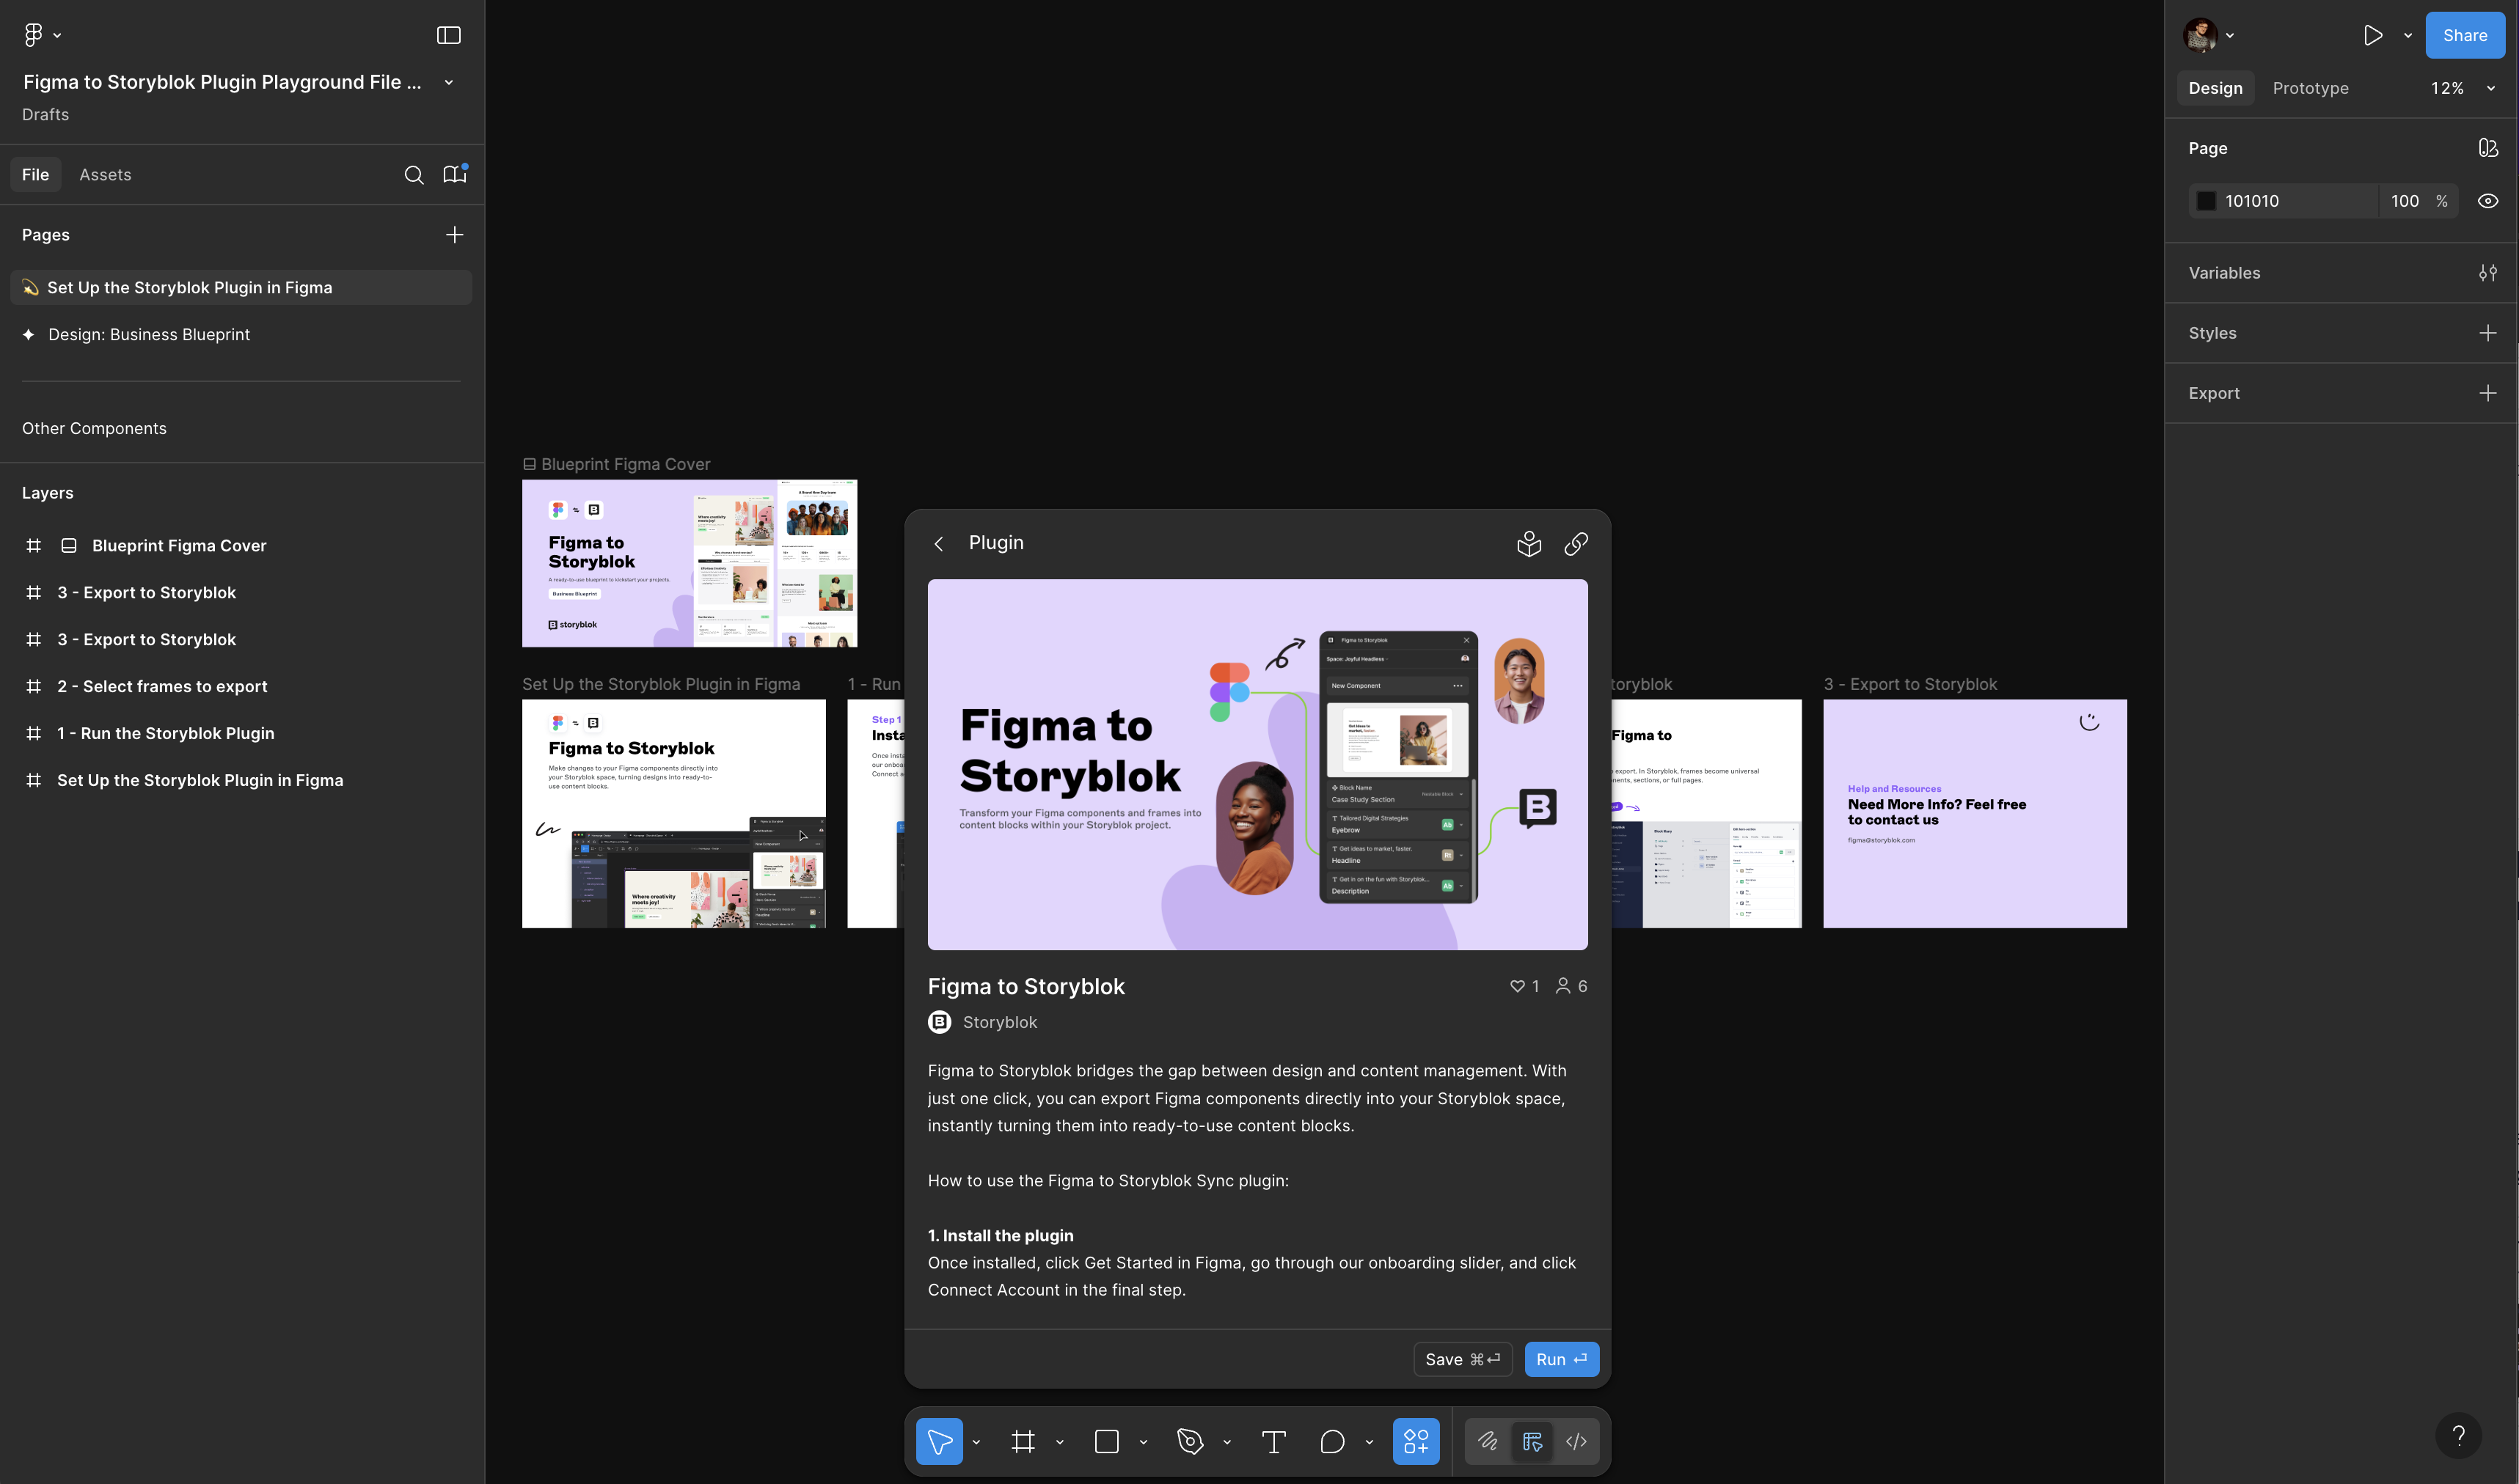Copy plugin link with the chain icon
2519x1484 pixels.
[x=1576, y=543]
